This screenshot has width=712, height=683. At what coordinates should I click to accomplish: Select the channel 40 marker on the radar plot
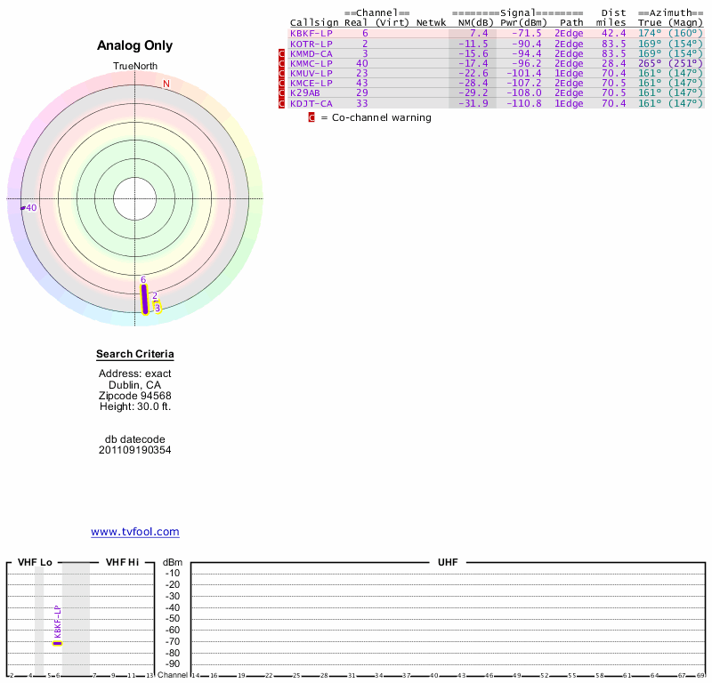29,208
